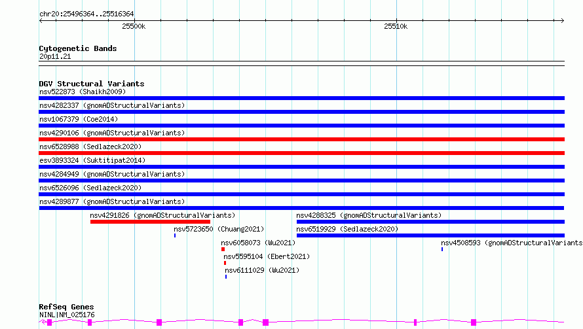
Task: Click small red marker under nsv6058073
Action: click(x=223, y=249)
